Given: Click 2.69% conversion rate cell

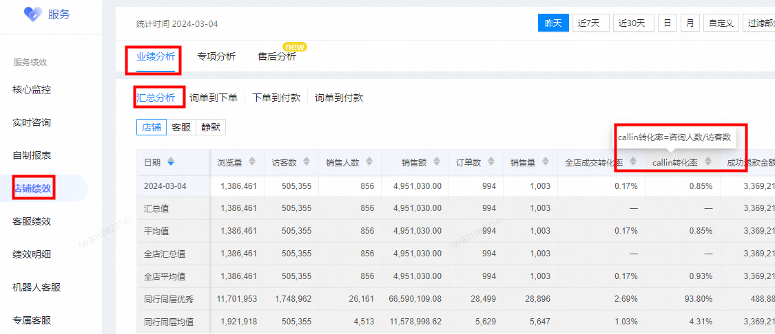Looking at the screenshot, I should point(626,299).
